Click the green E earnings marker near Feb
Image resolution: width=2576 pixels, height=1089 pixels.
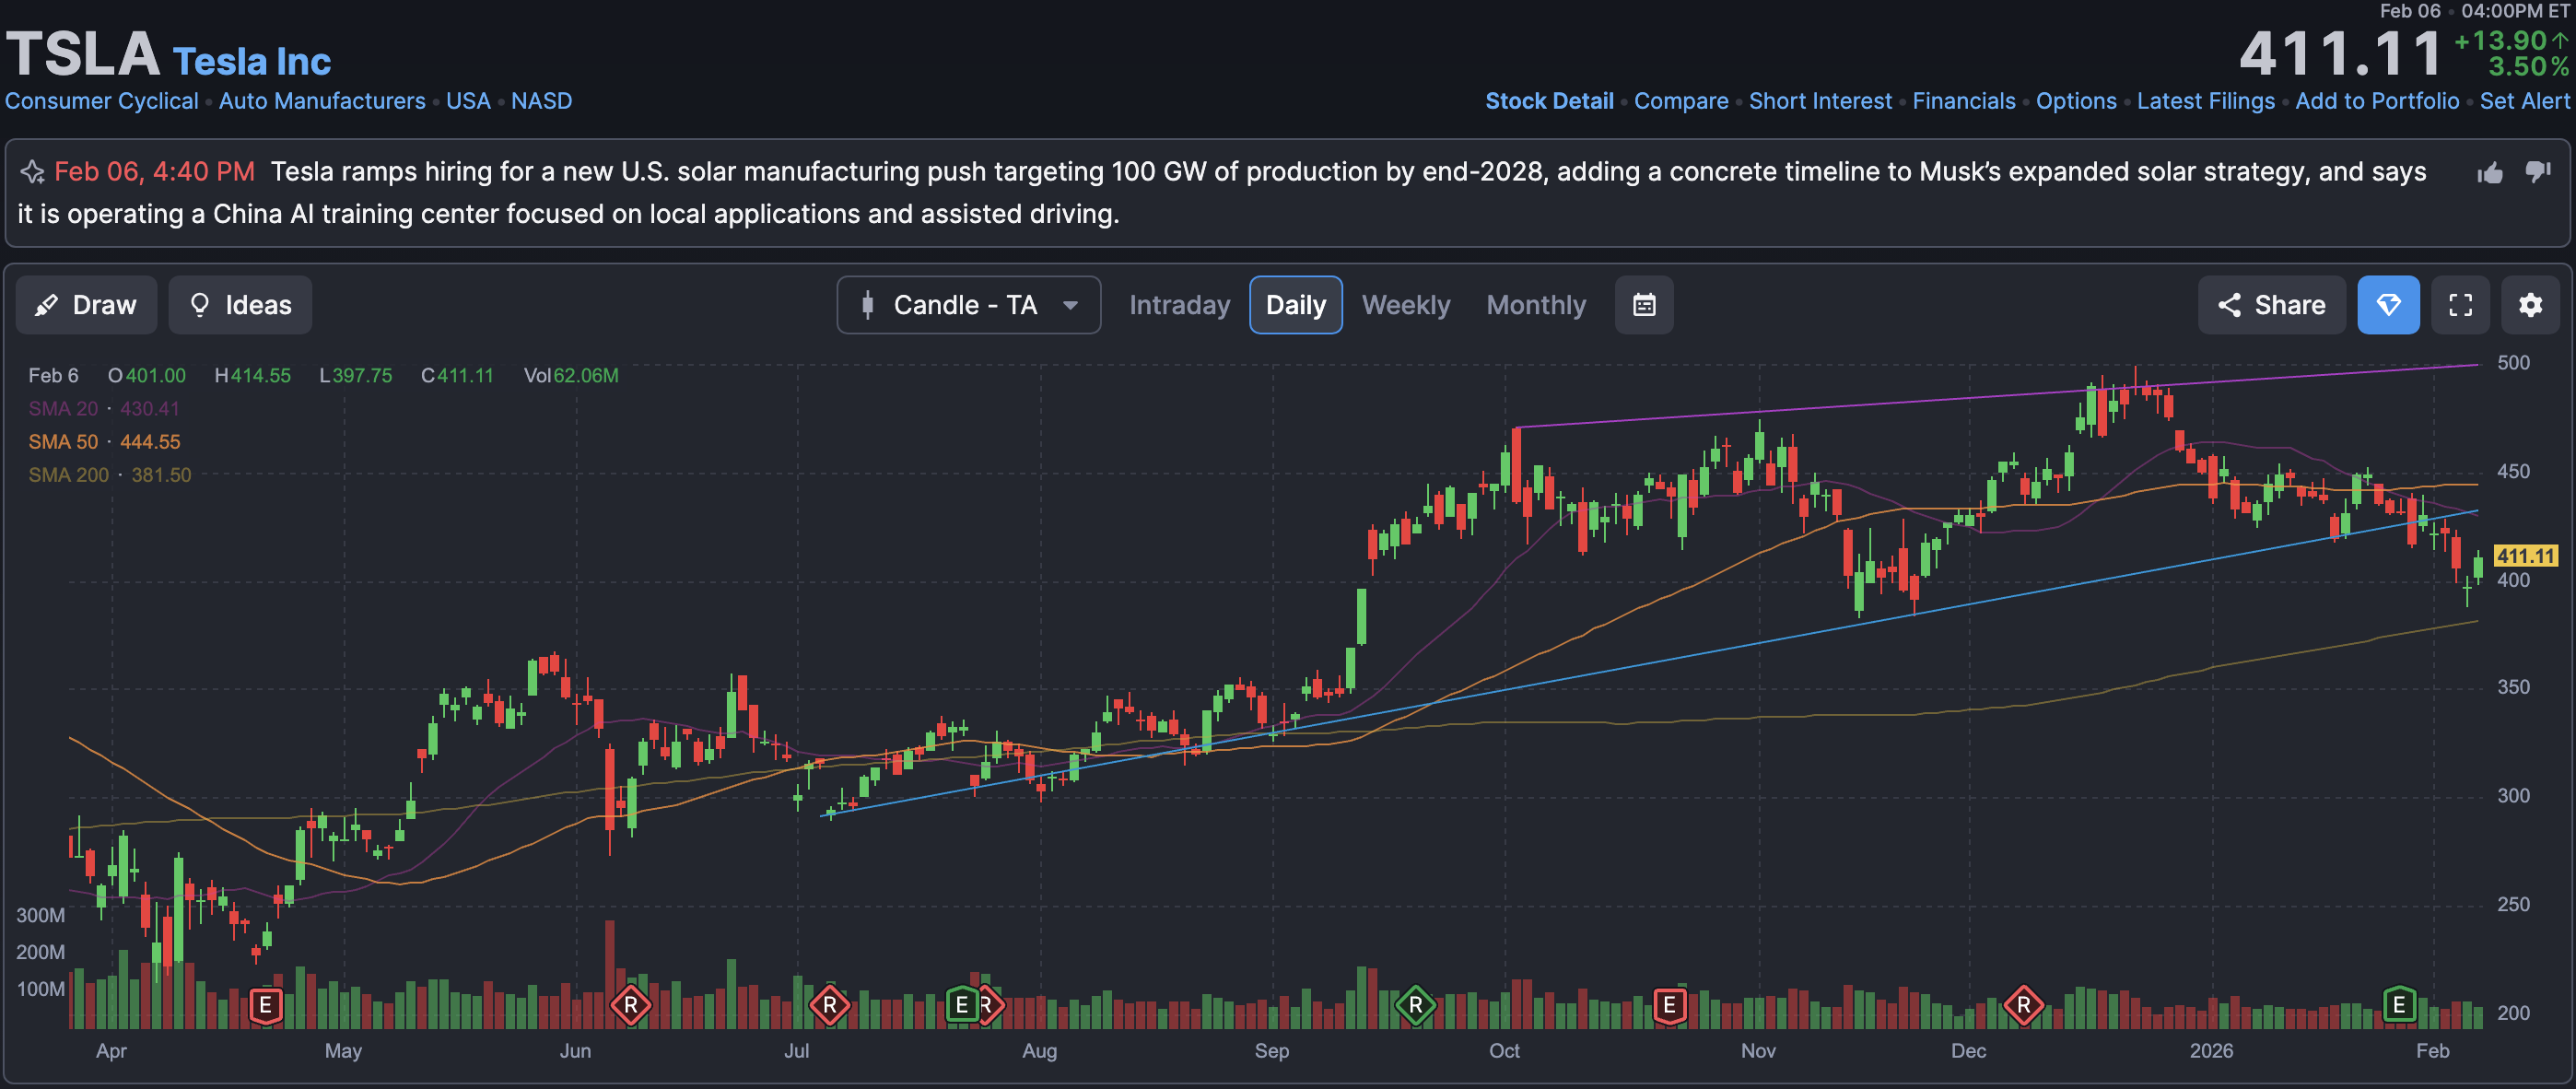tap(2398, 1004)
